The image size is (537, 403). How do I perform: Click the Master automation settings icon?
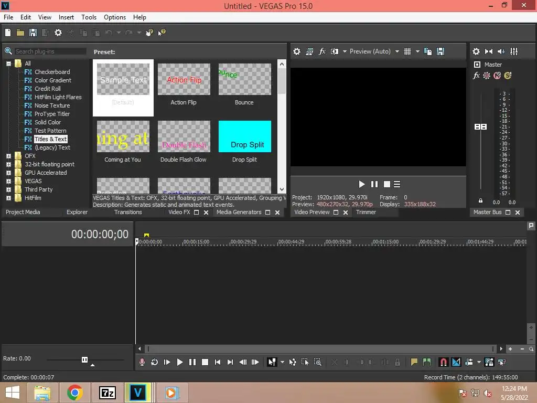pos(487,76)
